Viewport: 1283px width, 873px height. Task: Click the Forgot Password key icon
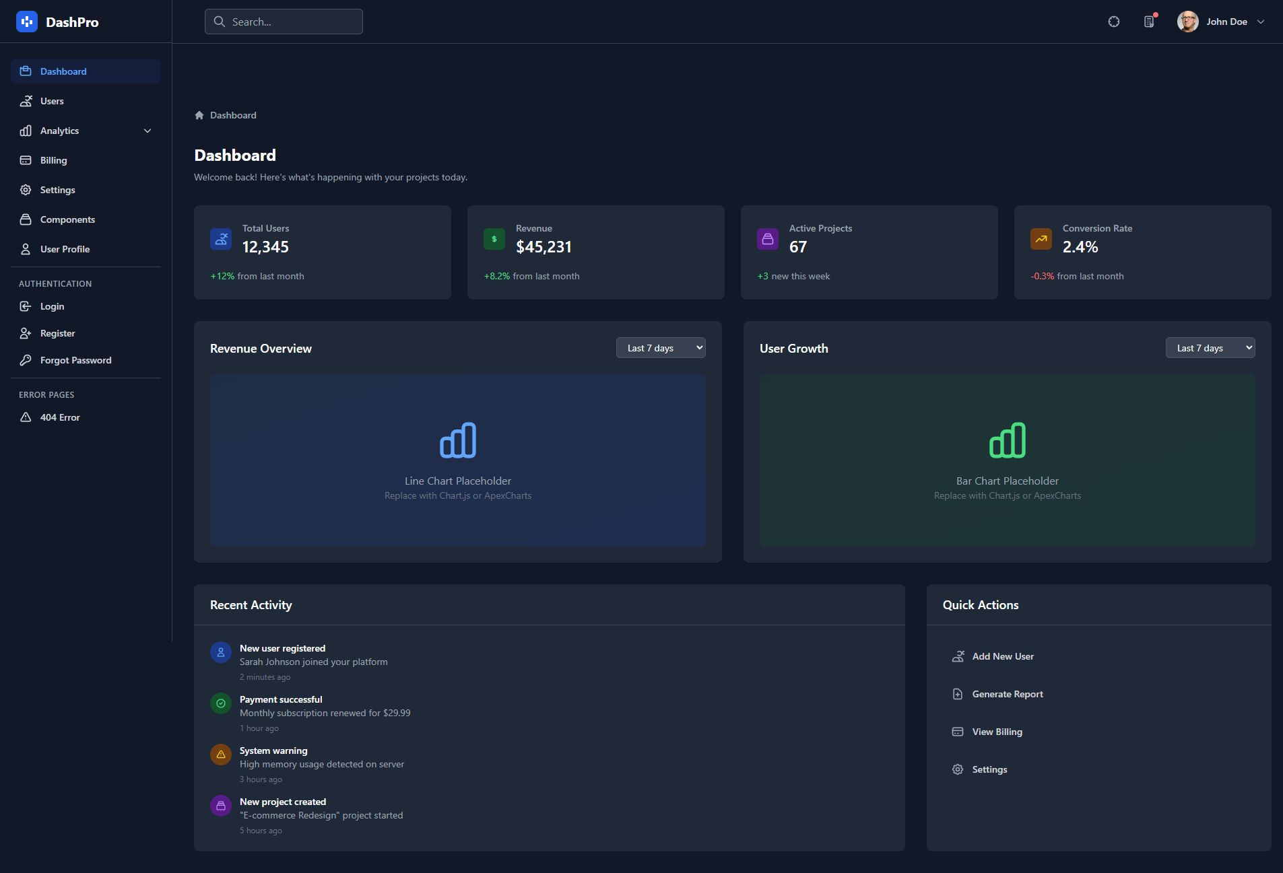(26, 360)
